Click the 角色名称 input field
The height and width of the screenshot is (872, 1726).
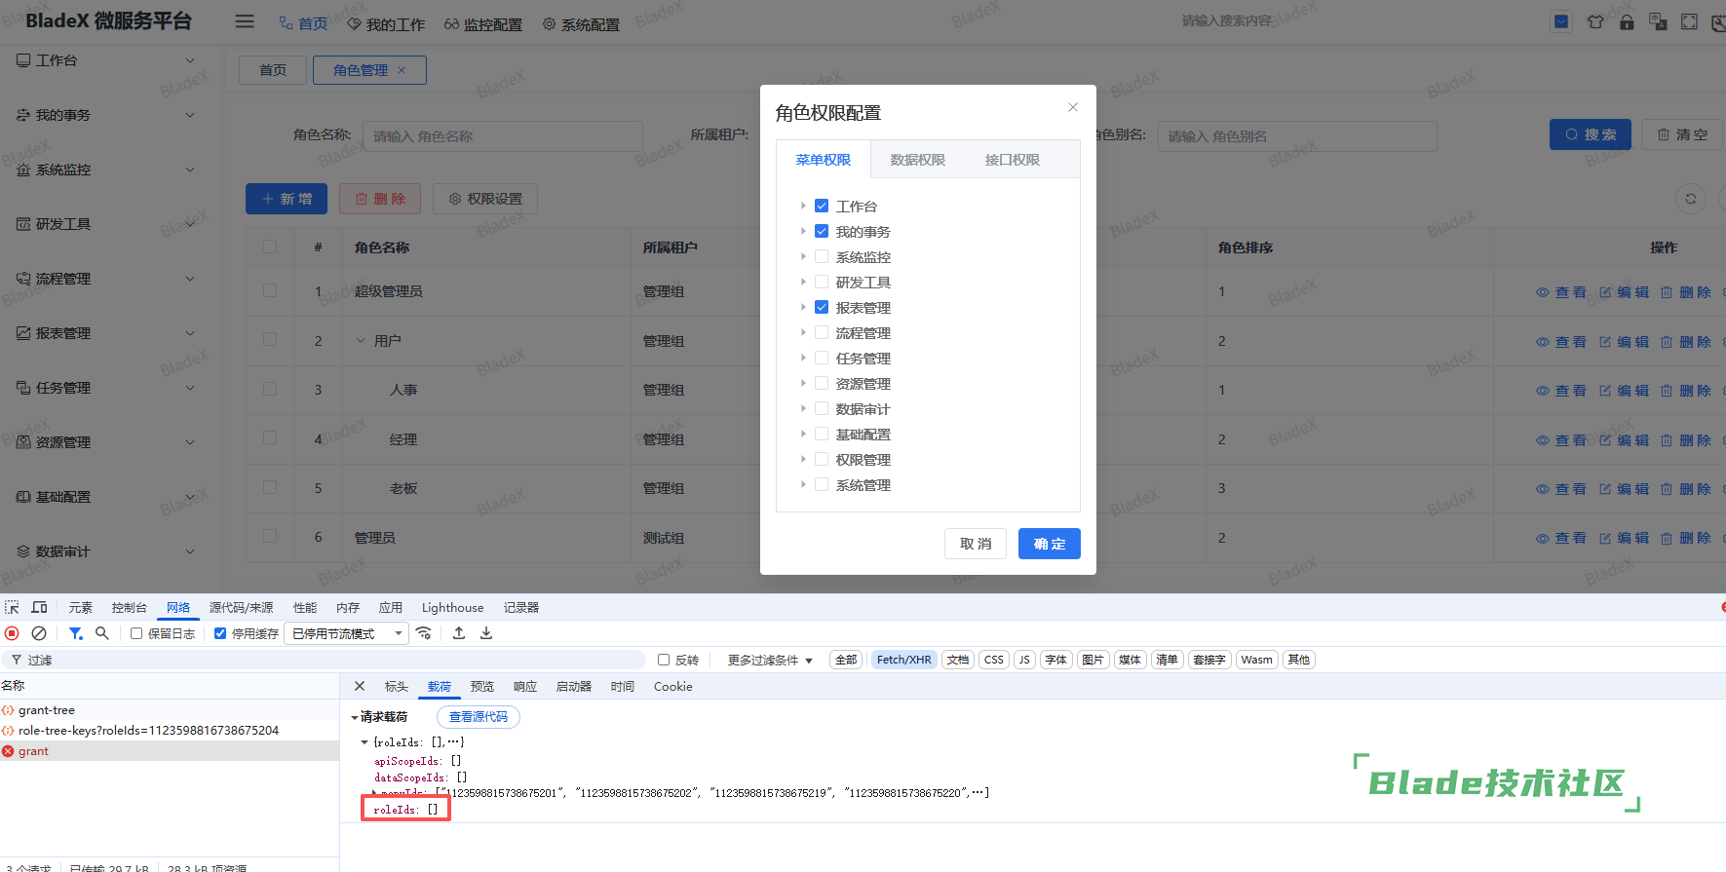tap(503, 136)
